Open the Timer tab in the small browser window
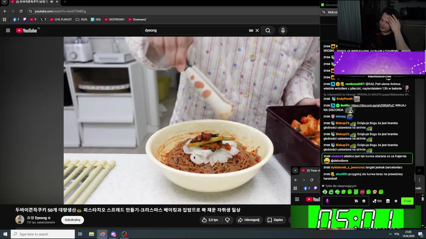 coord(310,171)
